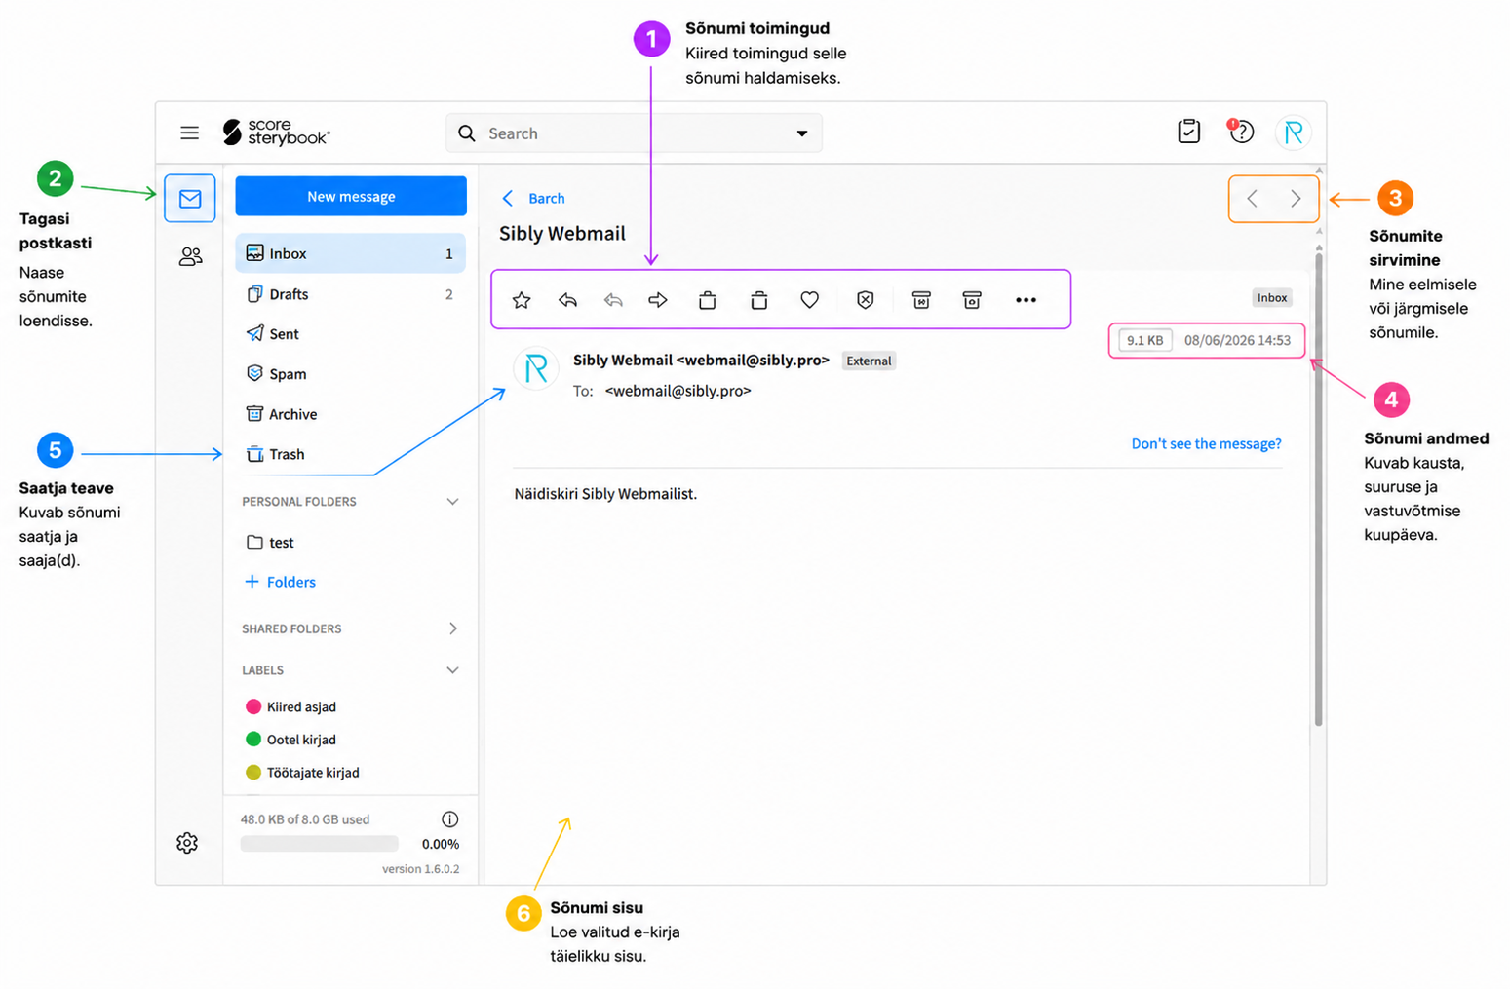Viewport: 1510px width, 989px height.
Task: Open the Sent folder
Action: (x=350, y=334)
